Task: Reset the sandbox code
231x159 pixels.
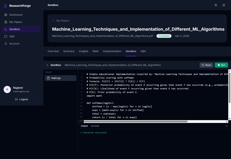Action: [206, 65]
